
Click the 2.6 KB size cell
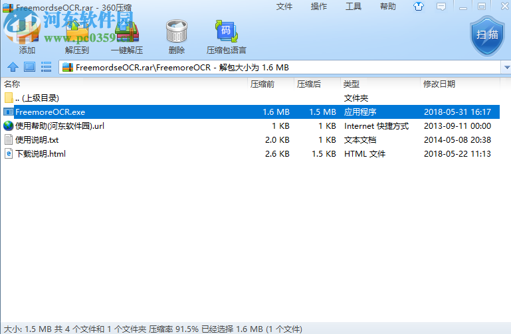[277, 153]
